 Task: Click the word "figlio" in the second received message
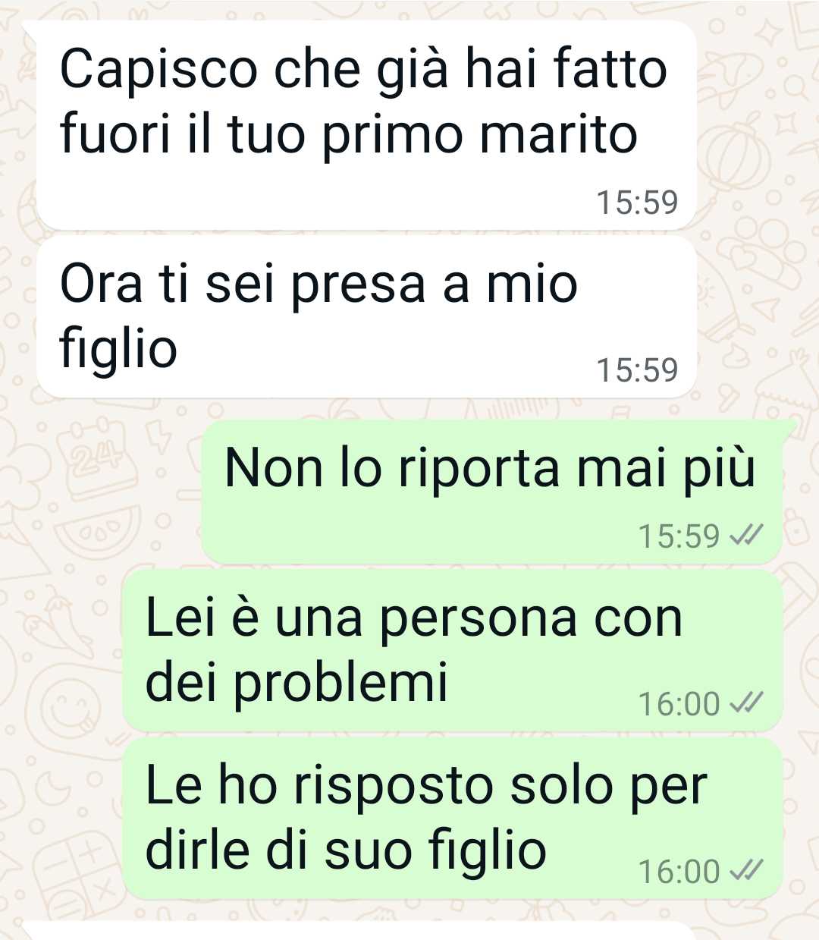(x=118, y=348)
